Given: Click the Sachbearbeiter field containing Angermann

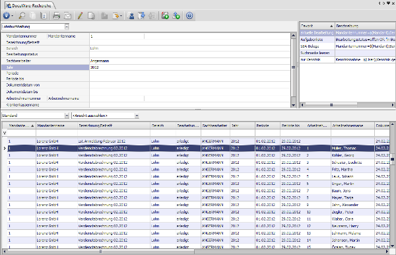Looking at the screenshot, I should click(190, 61).
